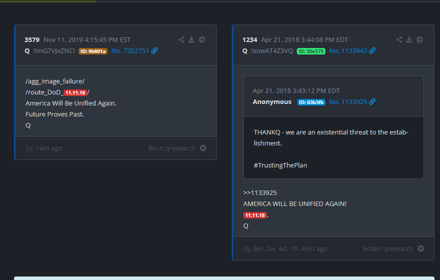The image size is (440, 280).
Task: Click the ID: 30e575 green badge
Action: pos(311,51)
